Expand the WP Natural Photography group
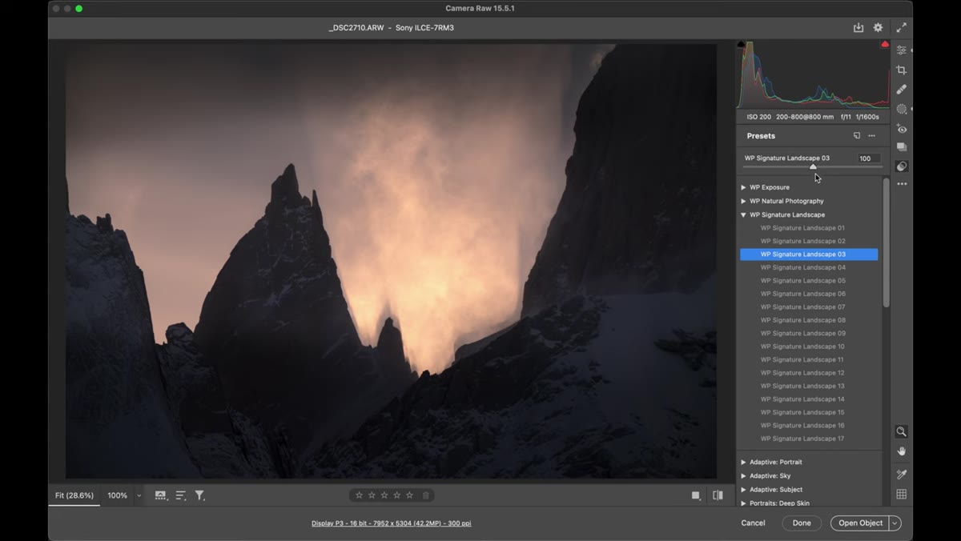The height and width of the screenshot is (541, 961). (x=743, y=201)
